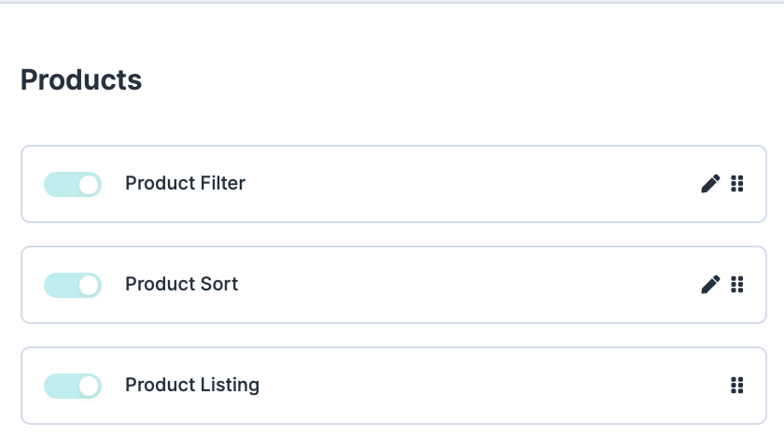
Task: Turn off the Product Sort switch
Action: [x=73, y=285]
